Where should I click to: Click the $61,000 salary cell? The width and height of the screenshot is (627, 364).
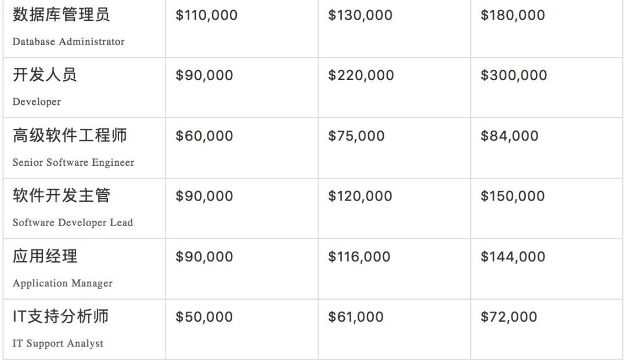tap(355, 317)
